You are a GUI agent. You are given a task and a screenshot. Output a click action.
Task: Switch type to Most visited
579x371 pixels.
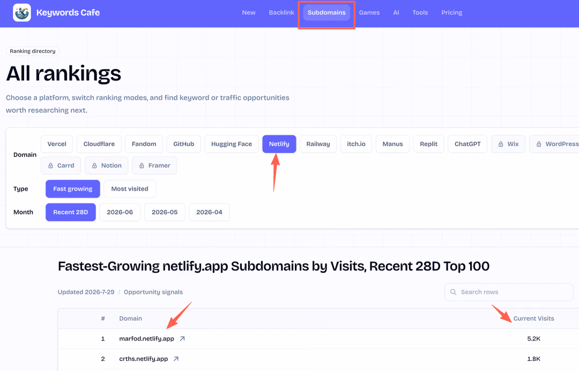coord(130,189)
